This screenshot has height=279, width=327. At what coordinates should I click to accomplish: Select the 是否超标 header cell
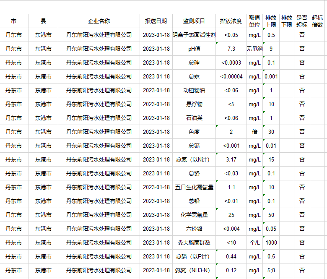pyautogui.click(x=302, y=21)
